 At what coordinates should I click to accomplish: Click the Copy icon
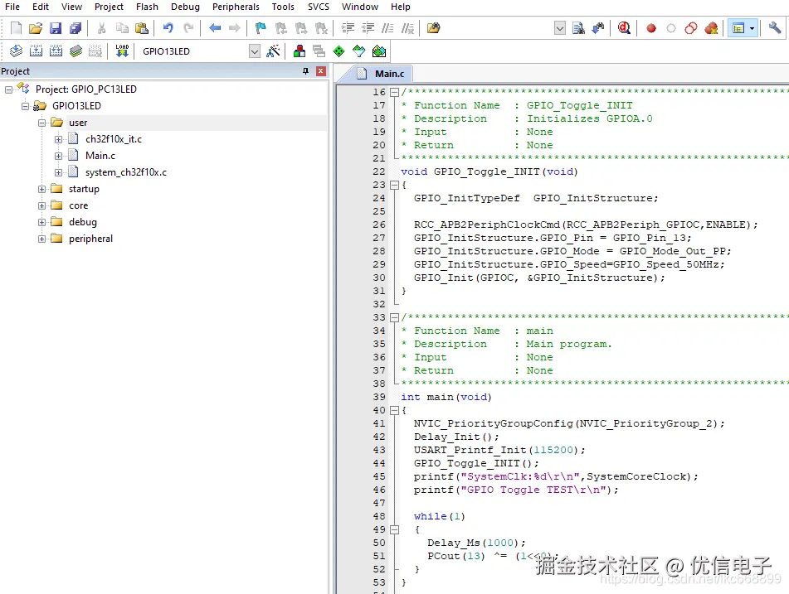pos(122,28)
